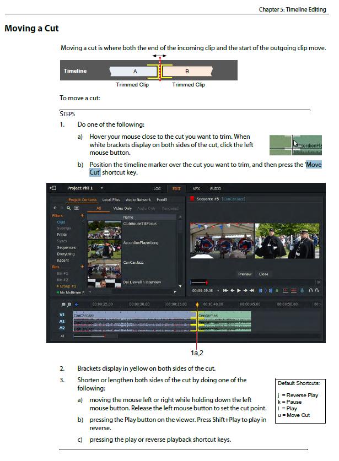The width and height of the screenshot is (339, 461).
Task: Select the Video Only filter
Action: [x=122, y=208]
